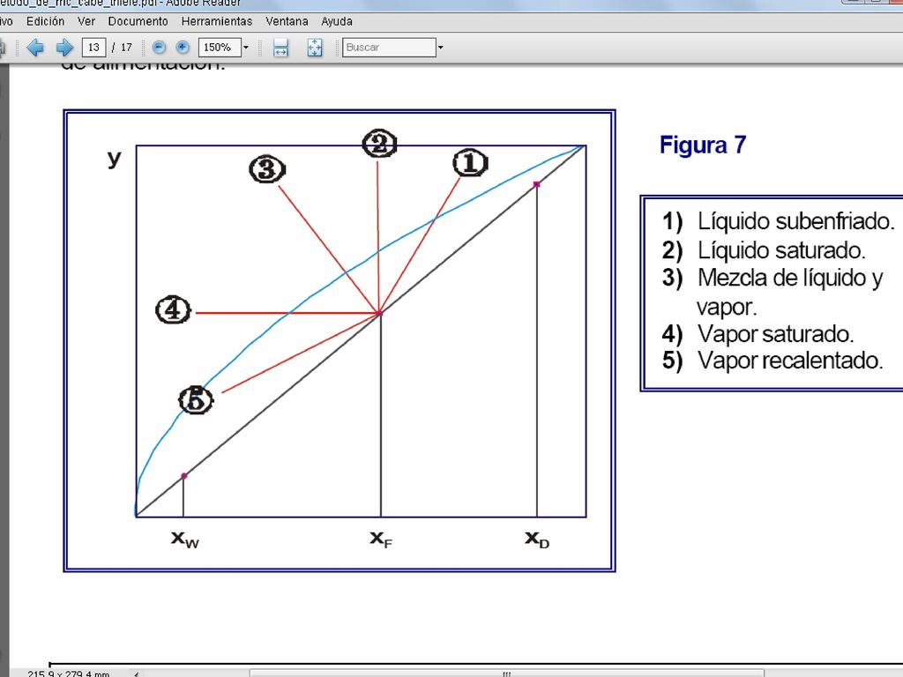The width and height of the screenshot is (903, 677).
Task: Open the Ventana menu
Action: coord(287,21)
